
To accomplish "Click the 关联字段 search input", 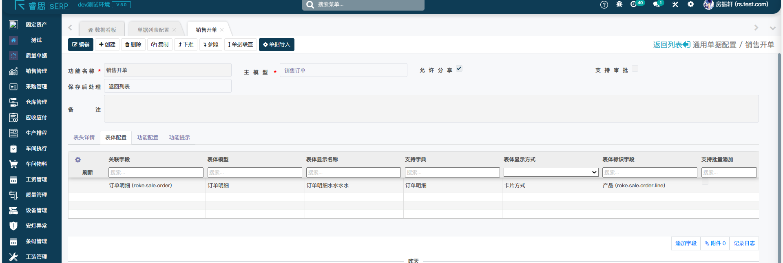I will pos(156,173).
